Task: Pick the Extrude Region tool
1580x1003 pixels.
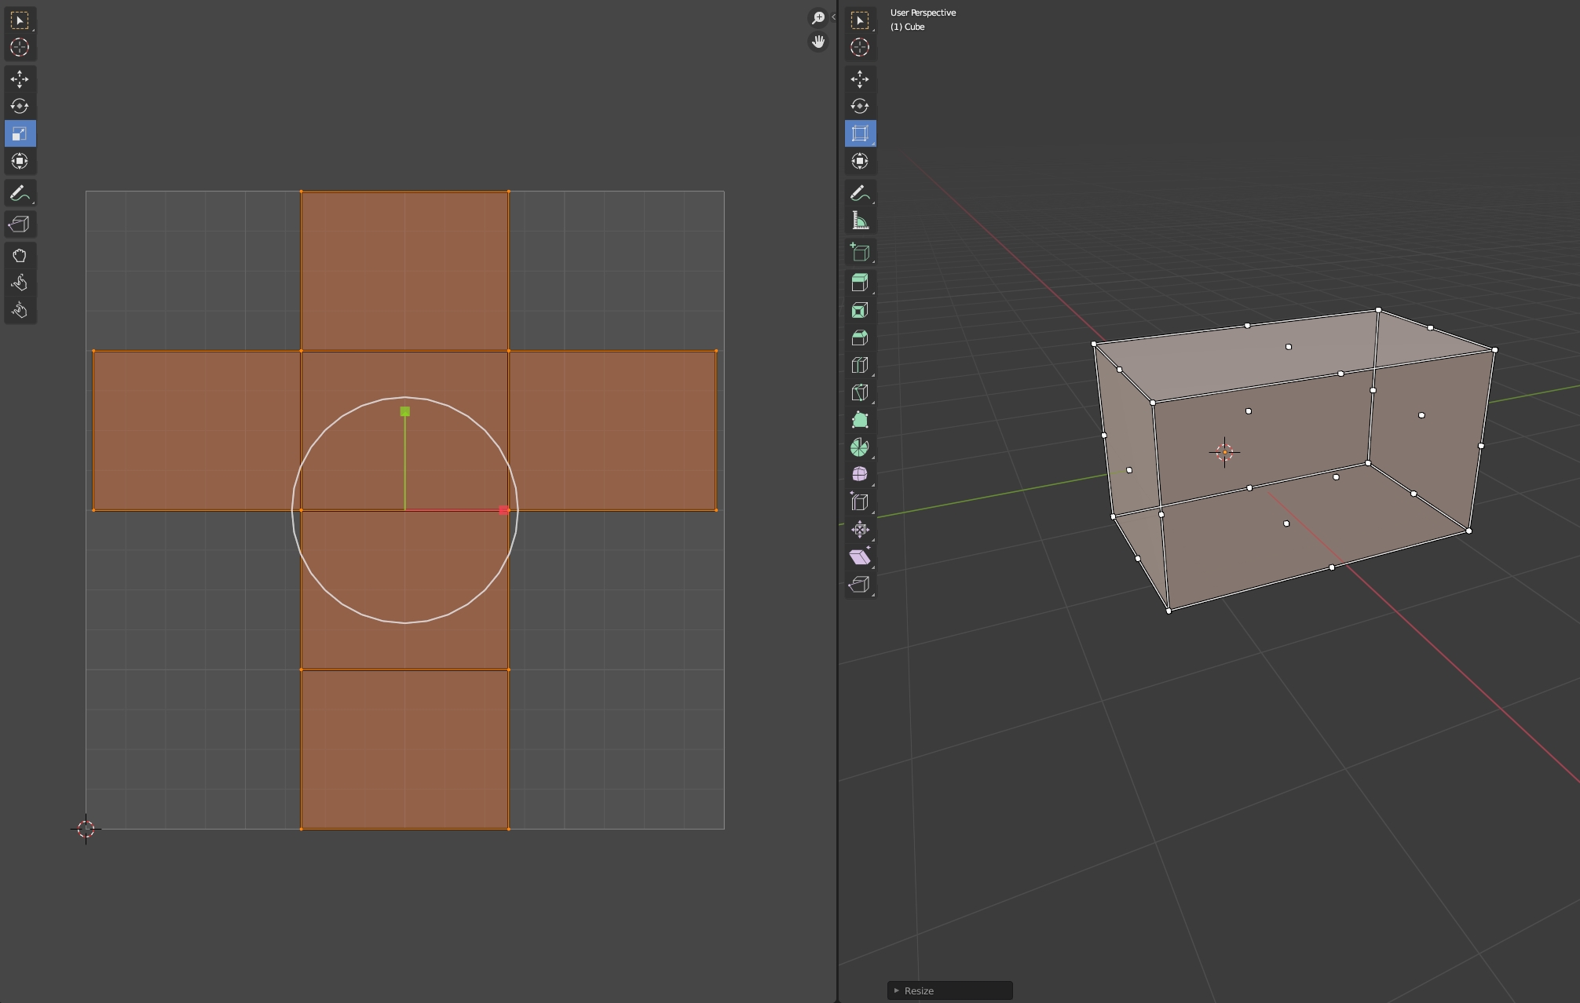Action: click(860, 283)
